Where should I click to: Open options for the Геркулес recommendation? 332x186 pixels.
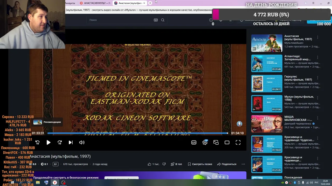(317, 78)
